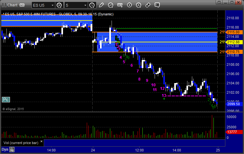Open the alerts circled-A menu

[x=139, y=5]
